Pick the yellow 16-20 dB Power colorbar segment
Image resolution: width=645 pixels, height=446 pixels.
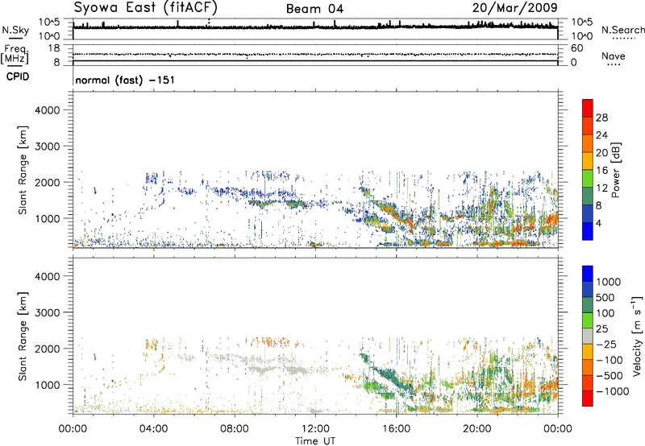coord(588,160)
